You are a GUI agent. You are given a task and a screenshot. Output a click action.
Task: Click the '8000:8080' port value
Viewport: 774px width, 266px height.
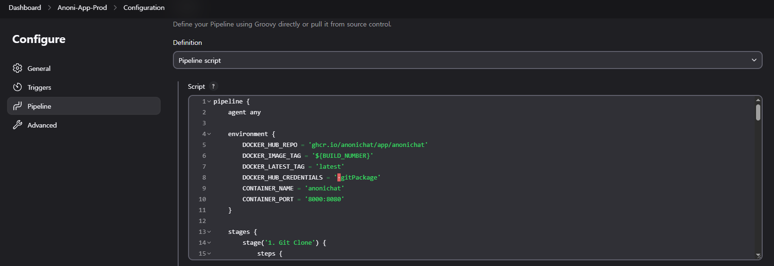[x=325, y=199]
